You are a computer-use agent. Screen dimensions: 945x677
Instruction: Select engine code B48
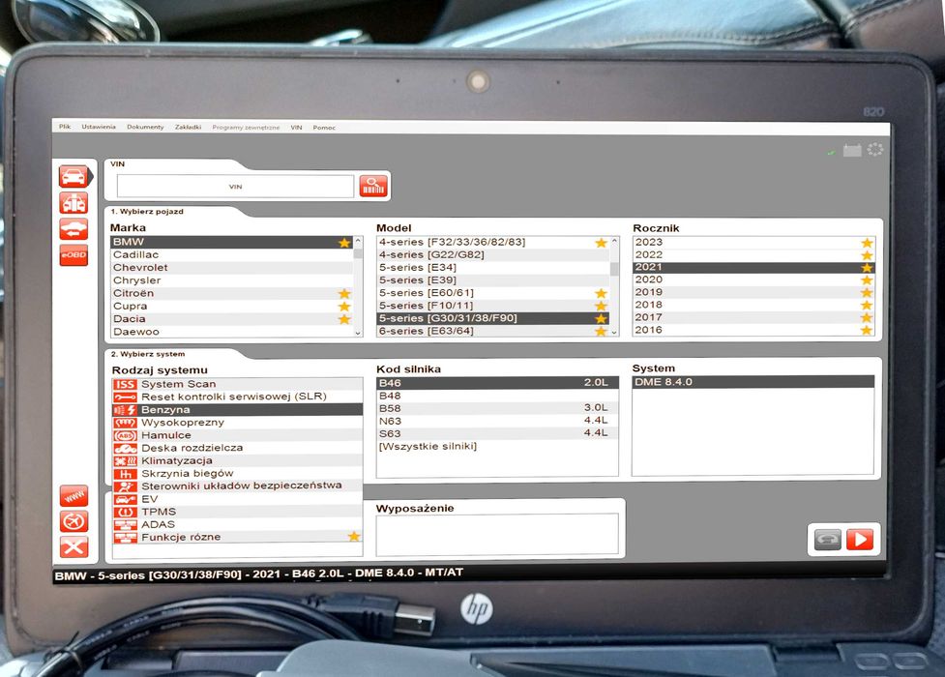[x=497, y=396]
